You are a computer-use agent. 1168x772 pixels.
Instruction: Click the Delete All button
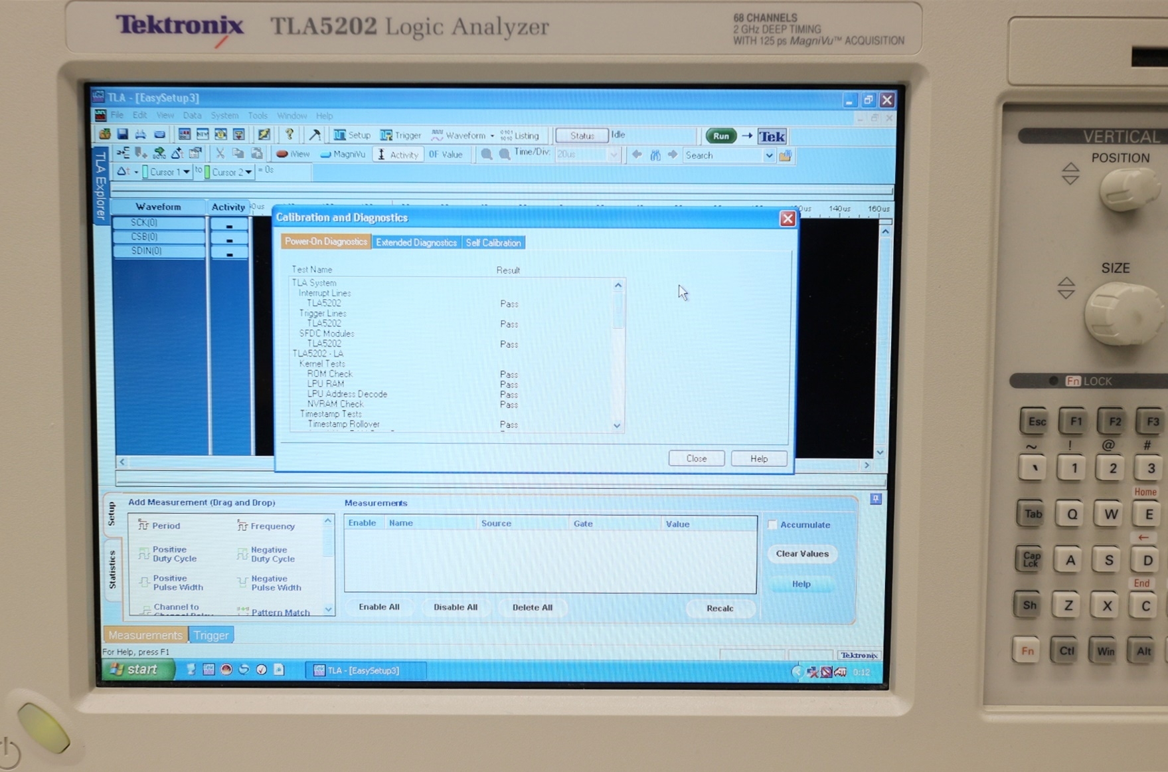(532, 607)
